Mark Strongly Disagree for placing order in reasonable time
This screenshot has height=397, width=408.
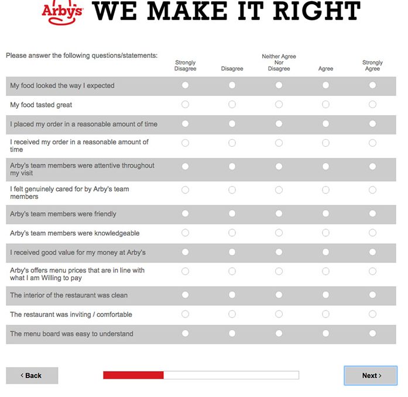(185, 124)
